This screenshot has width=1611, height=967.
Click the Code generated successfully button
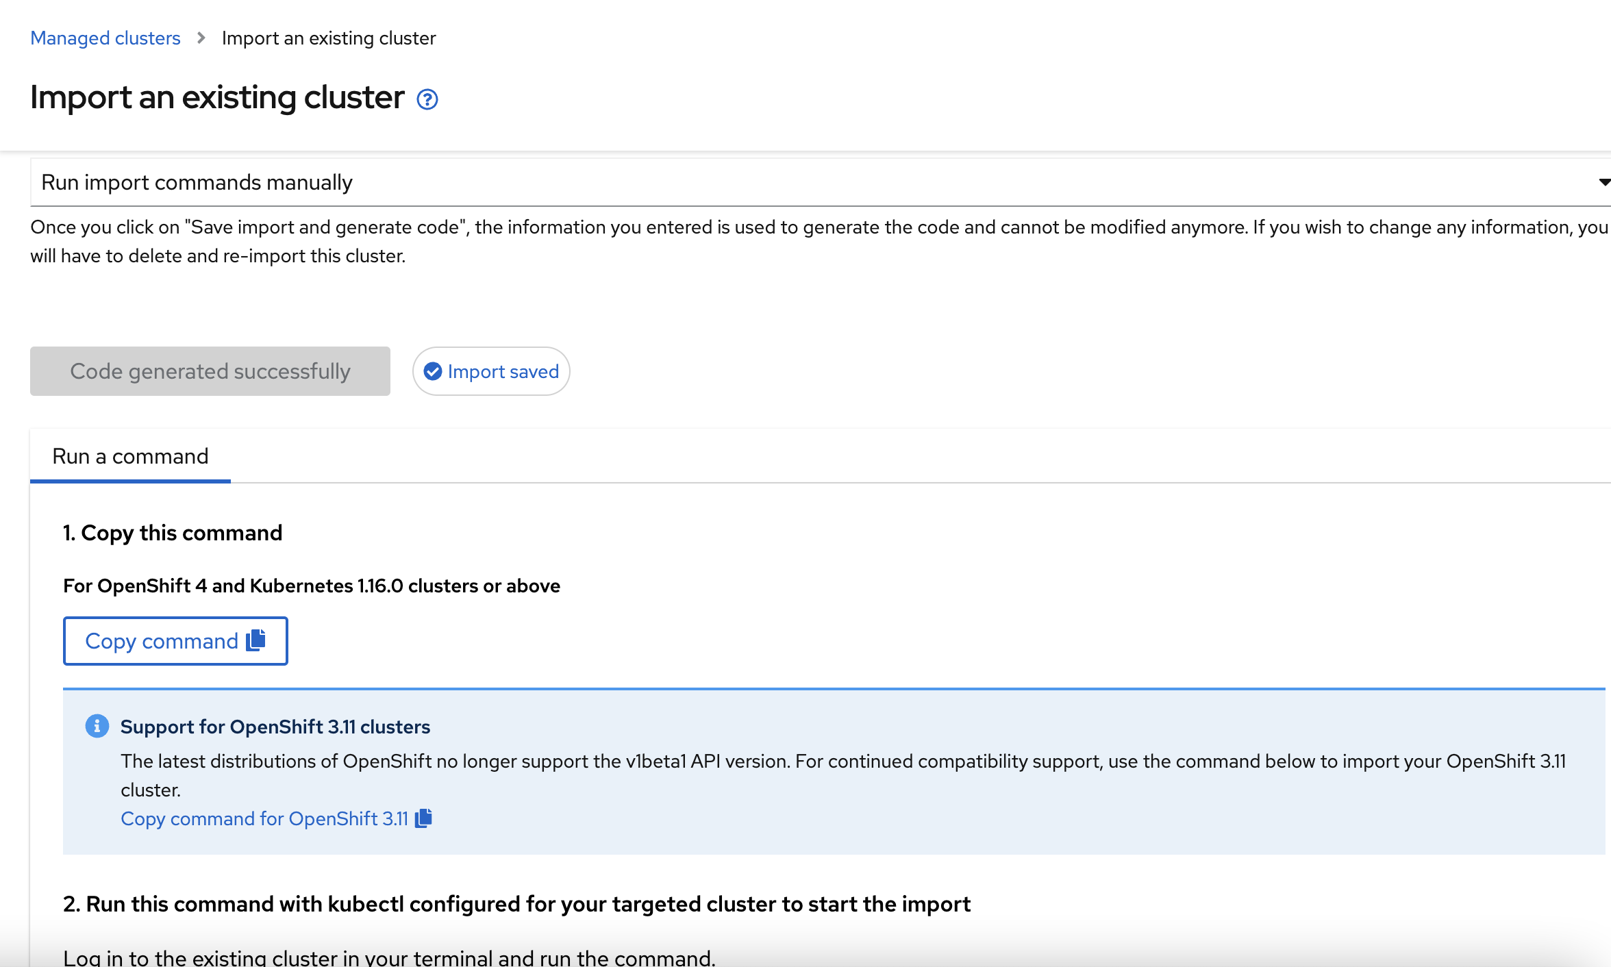coord(210,371)
